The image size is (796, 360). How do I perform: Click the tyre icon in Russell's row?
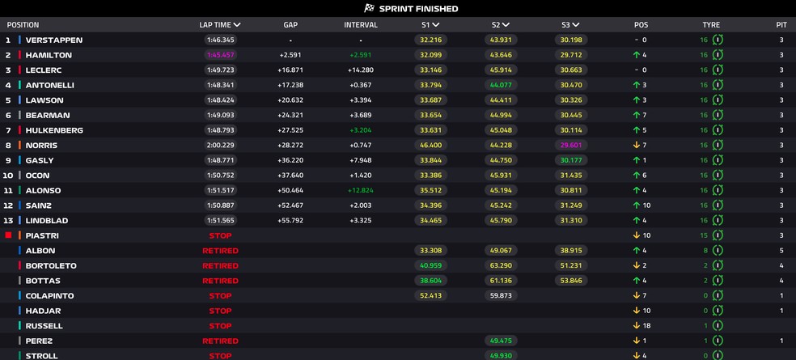718,325
